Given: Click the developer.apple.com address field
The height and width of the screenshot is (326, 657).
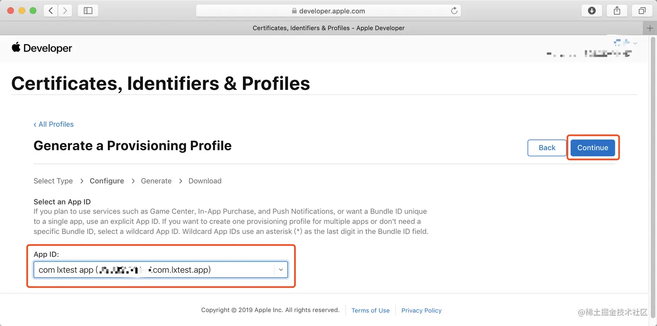Looking at the screenshot, I should (x=328, y=11).
